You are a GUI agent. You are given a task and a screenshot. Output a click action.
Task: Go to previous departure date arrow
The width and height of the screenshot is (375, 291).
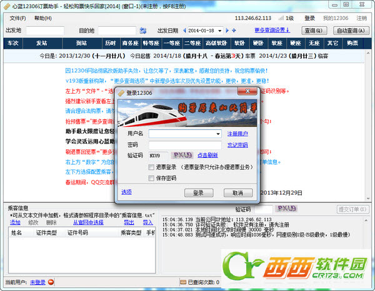[x=184, y=31]
